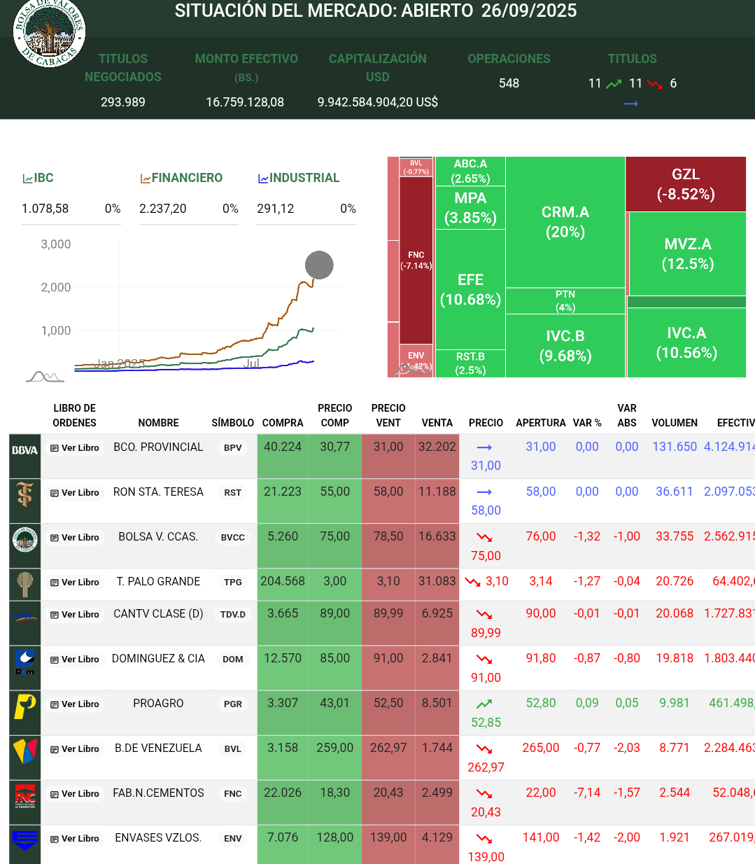Open the IBC index chart tab
Screen dimensions: 755x864
click(38, 178)
